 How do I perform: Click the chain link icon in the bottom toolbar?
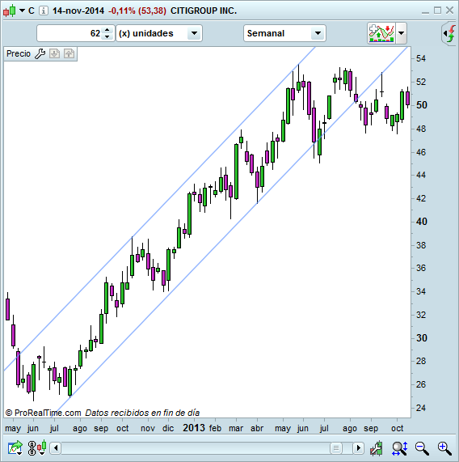32,448
